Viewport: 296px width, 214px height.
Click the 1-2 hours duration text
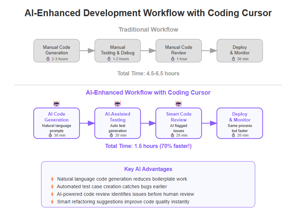point(121,59)
